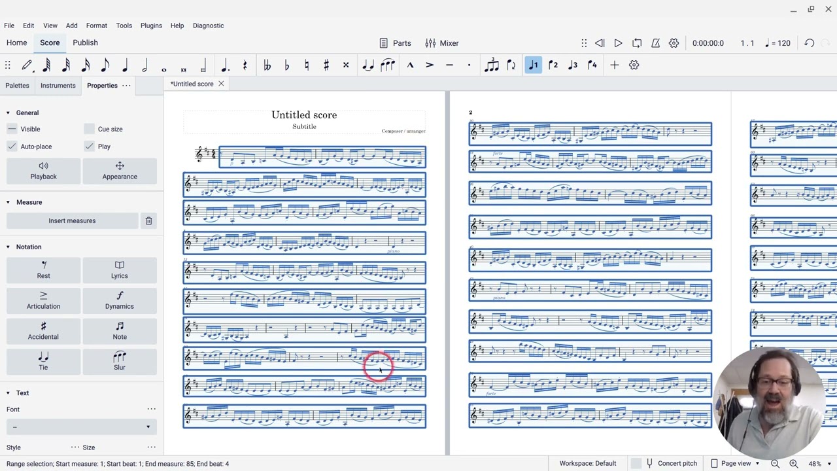Viewport: 837px width, 471px height.
Task: Start score playback
Action: (618, 43)
